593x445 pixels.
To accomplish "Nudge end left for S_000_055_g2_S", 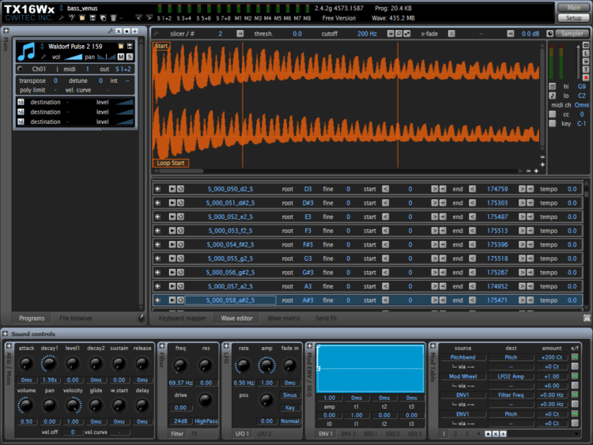I will [472, 258].
